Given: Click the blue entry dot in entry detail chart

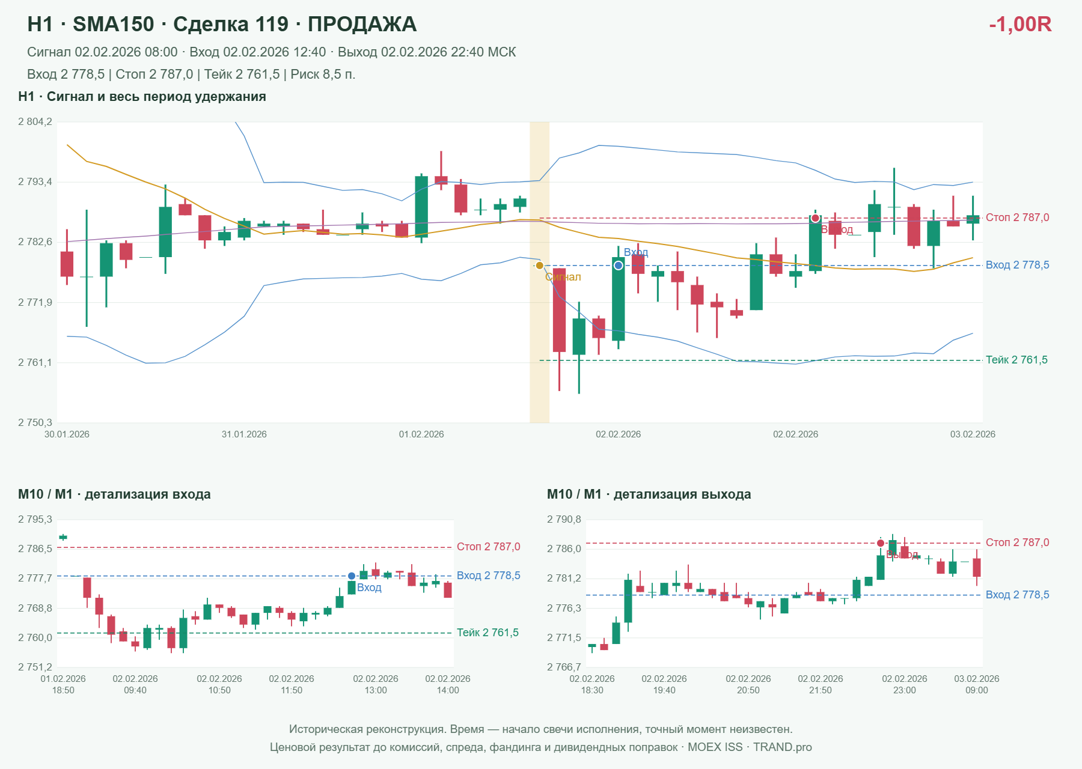Looking at the screenshot, I should (x=352, y=576).
